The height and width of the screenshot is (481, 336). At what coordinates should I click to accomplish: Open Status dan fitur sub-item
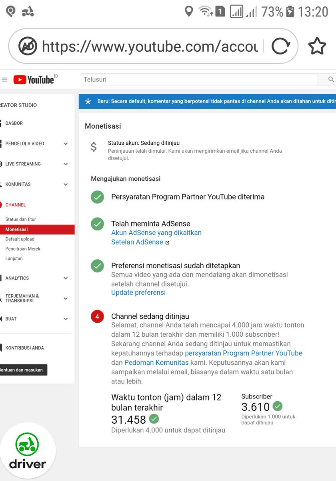(21, 219)
